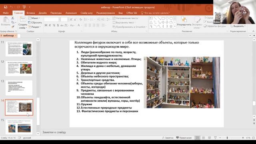Click the Примечания comments button
The height and width of the screenshot is (144, 256).
click(x=184, y=138)
